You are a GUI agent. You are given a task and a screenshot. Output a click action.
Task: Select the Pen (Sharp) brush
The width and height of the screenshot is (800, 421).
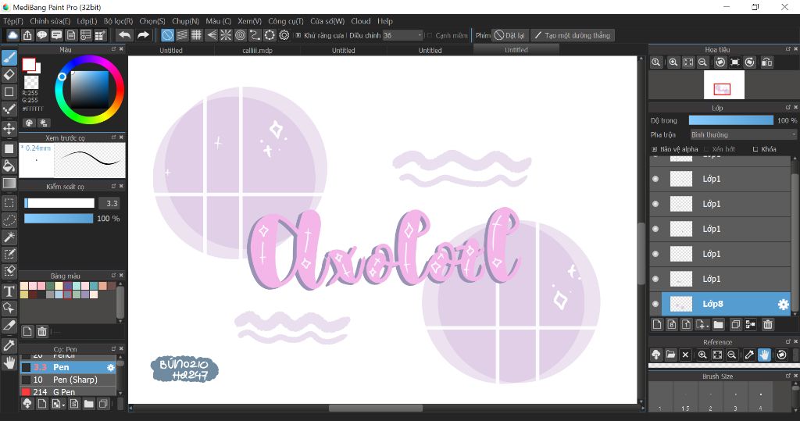coord(69,380)
